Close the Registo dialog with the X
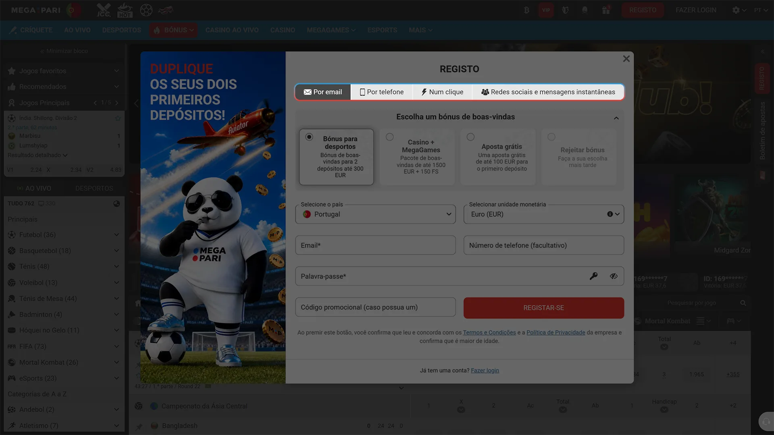 [x=626, y=59]
